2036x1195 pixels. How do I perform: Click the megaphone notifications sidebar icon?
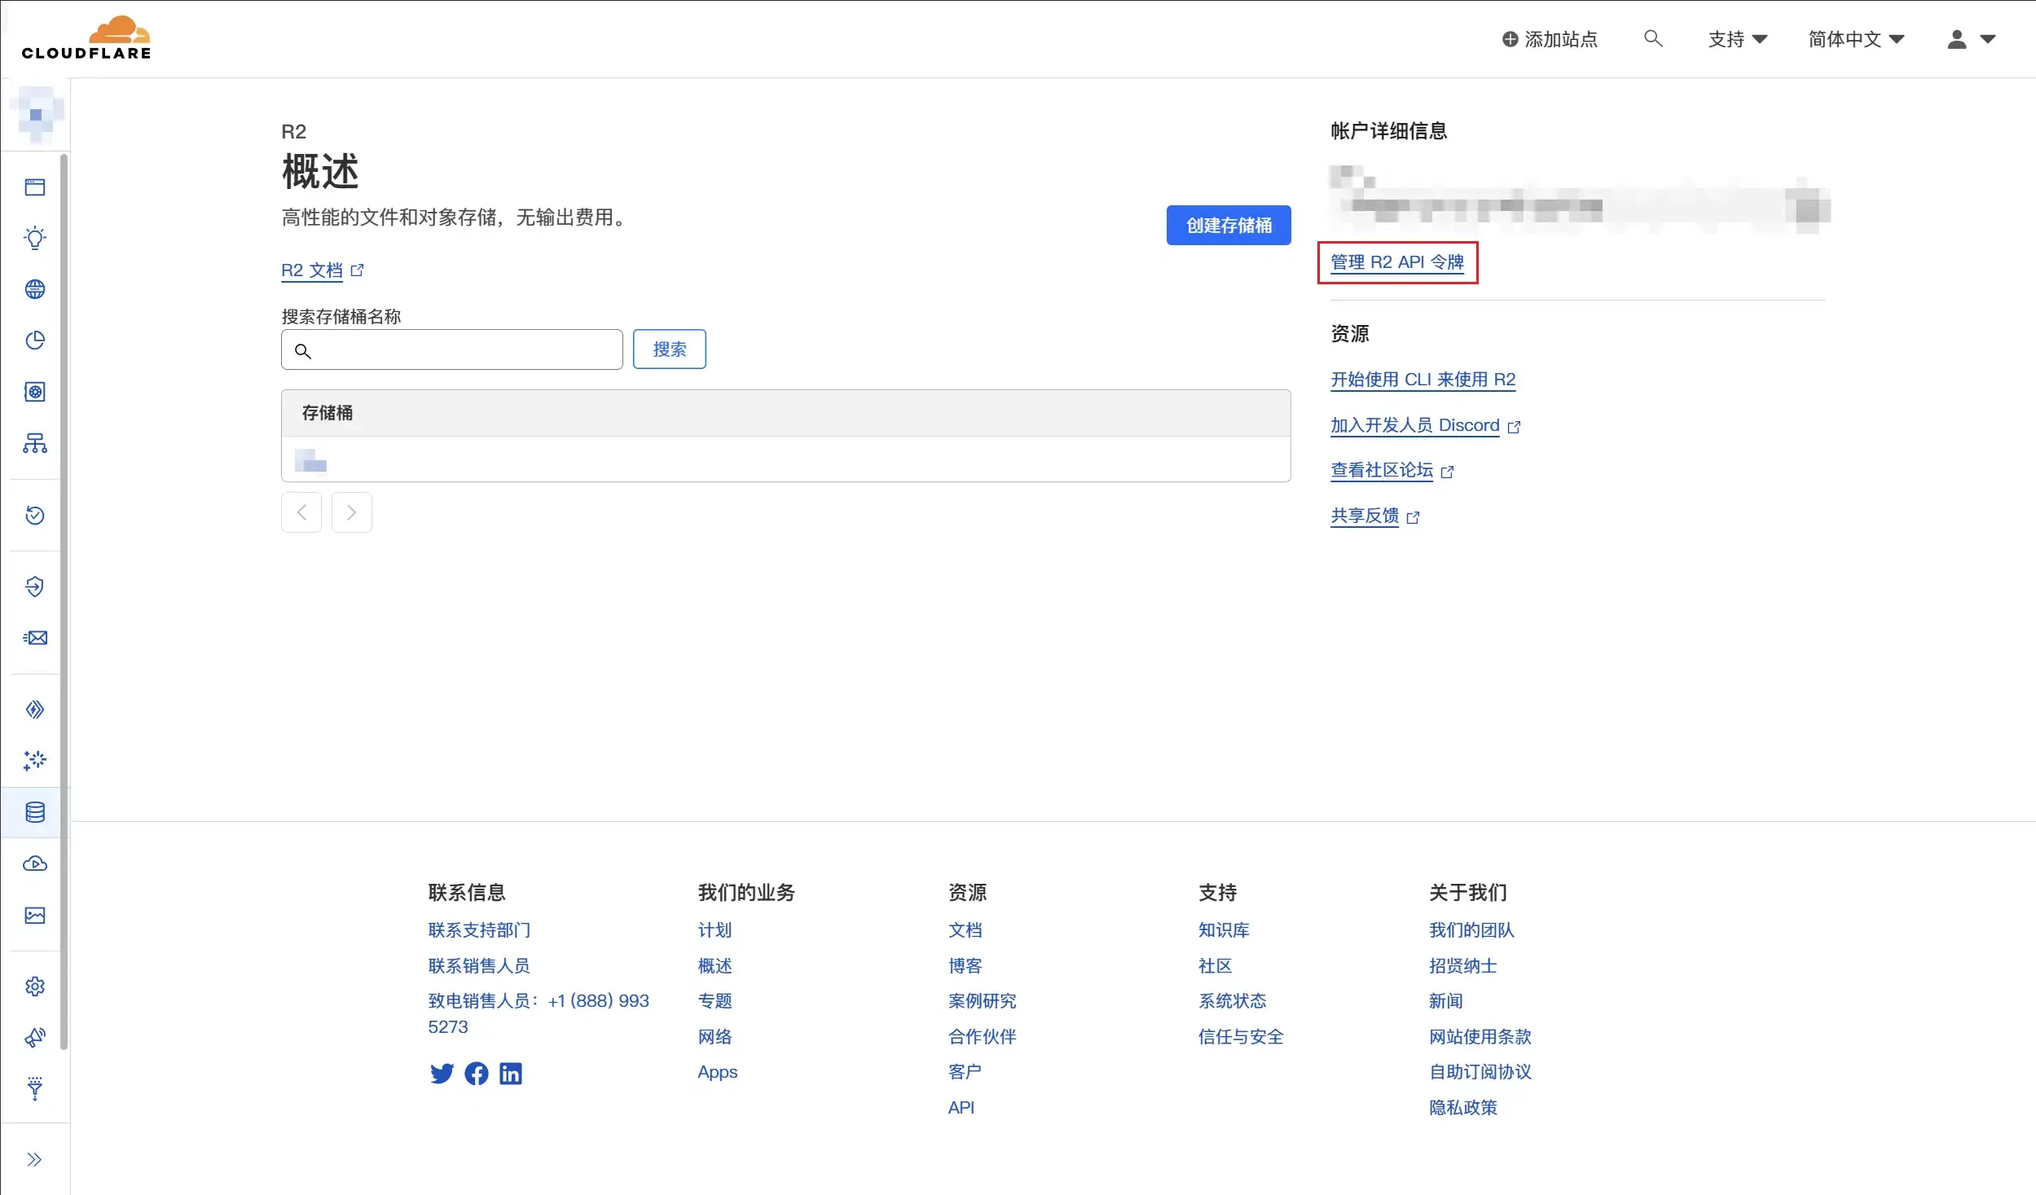click(x=35, y=1037)
